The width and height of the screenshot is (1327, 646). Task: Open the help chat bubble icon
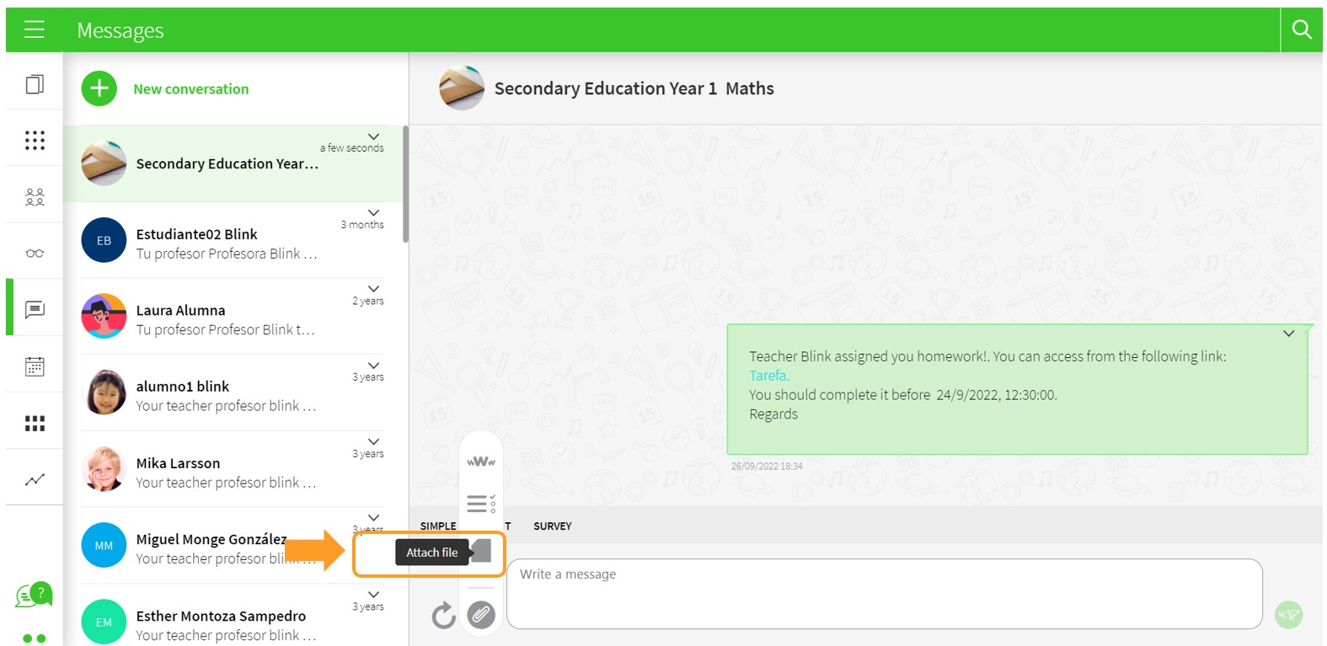click(33, 595)
